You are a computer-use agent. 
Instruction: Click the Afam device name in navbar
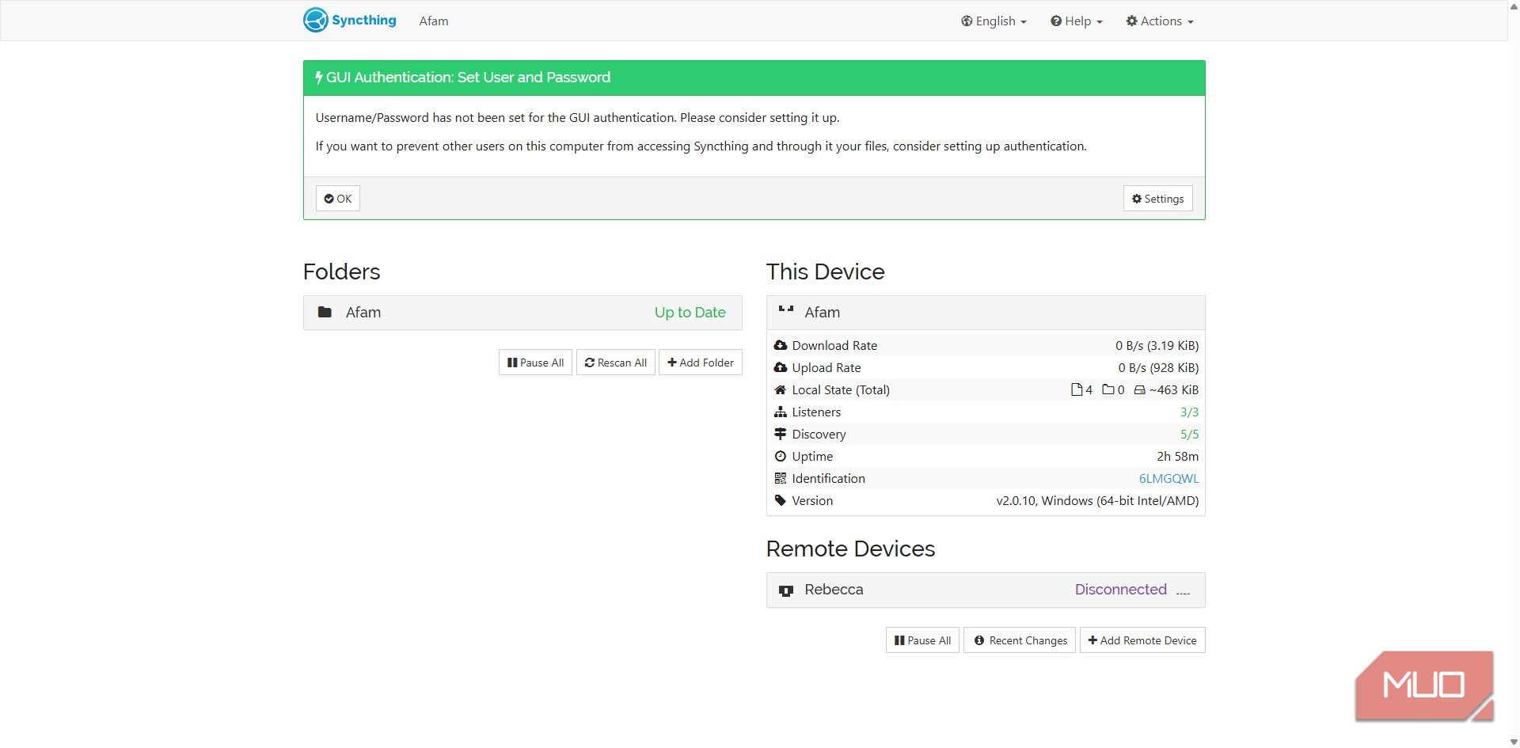[434, 21]
